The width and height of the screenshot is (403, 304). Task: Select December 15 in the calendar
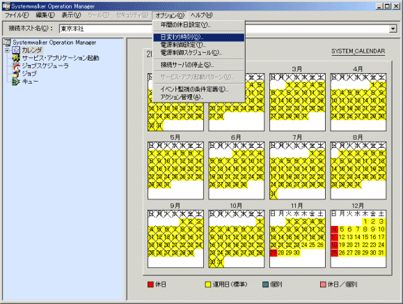(365, 237)
